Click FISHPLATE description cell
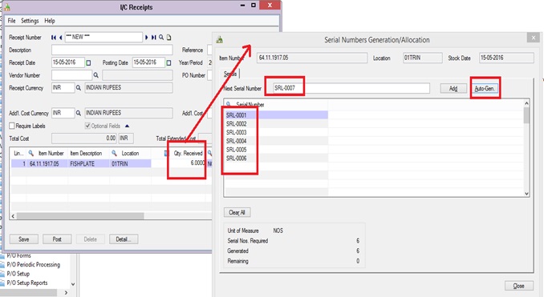Screen dimensions: 544x297 88,163
